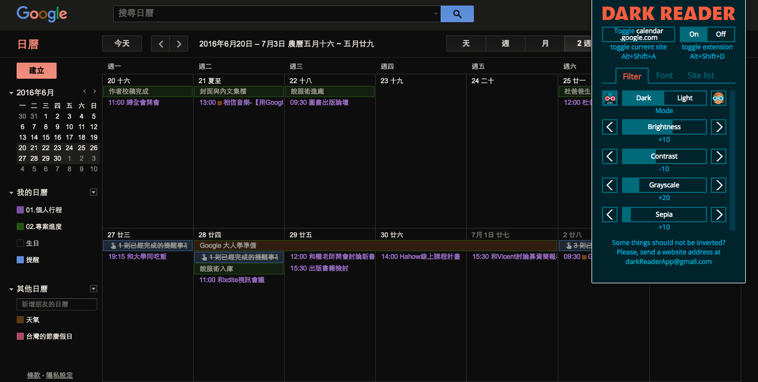Image resolution: width=758 pixels, height=382 pixels.
Task: Click the Grayscale slider bar
Action: [664, 185]
